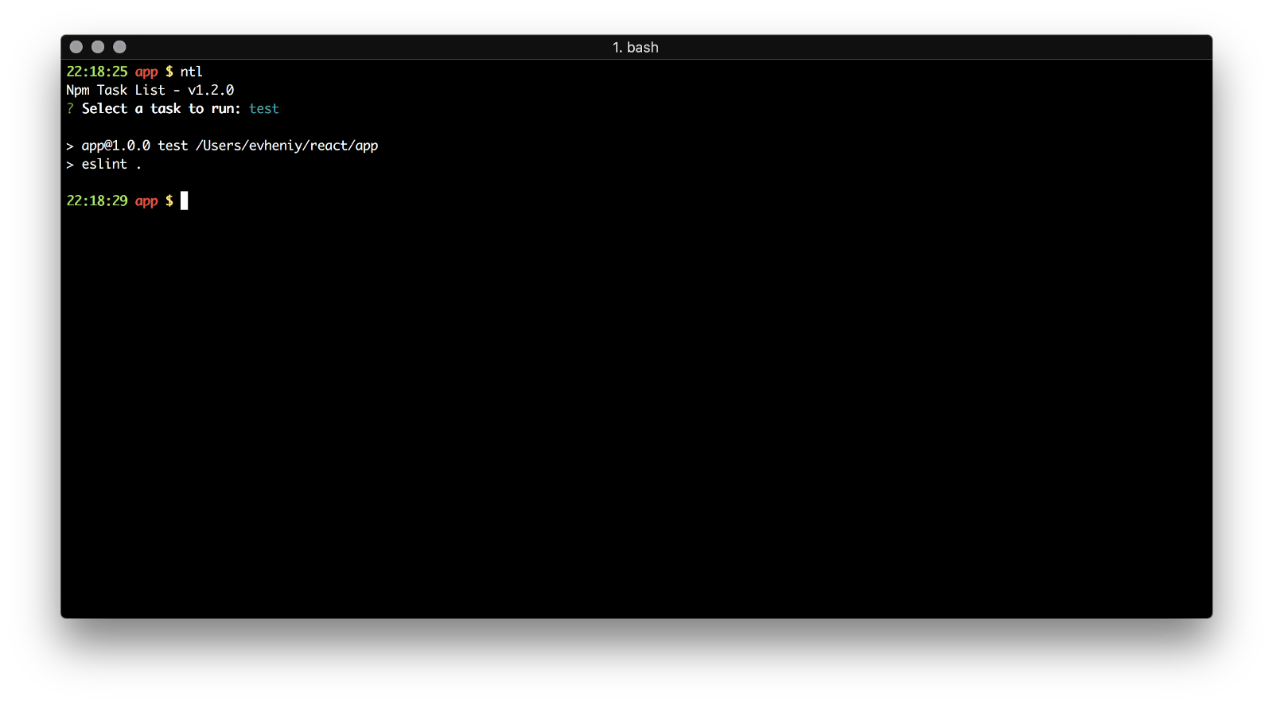Screen dimensions: 1273x705
Task: Click the yellow dollar sign on last prompt
Action: [169, 201]
